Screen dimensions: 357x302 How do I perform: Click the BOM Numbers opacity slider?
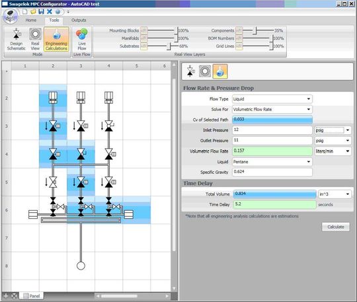coord(258,38)
